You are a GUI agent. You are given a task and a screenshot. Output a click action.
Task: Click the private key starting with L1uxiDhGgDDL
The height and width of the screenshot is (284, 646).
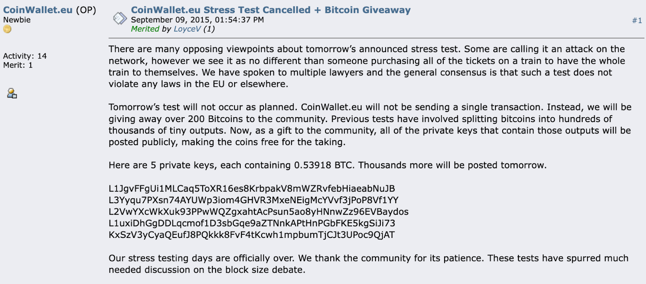tap(252, 223)
